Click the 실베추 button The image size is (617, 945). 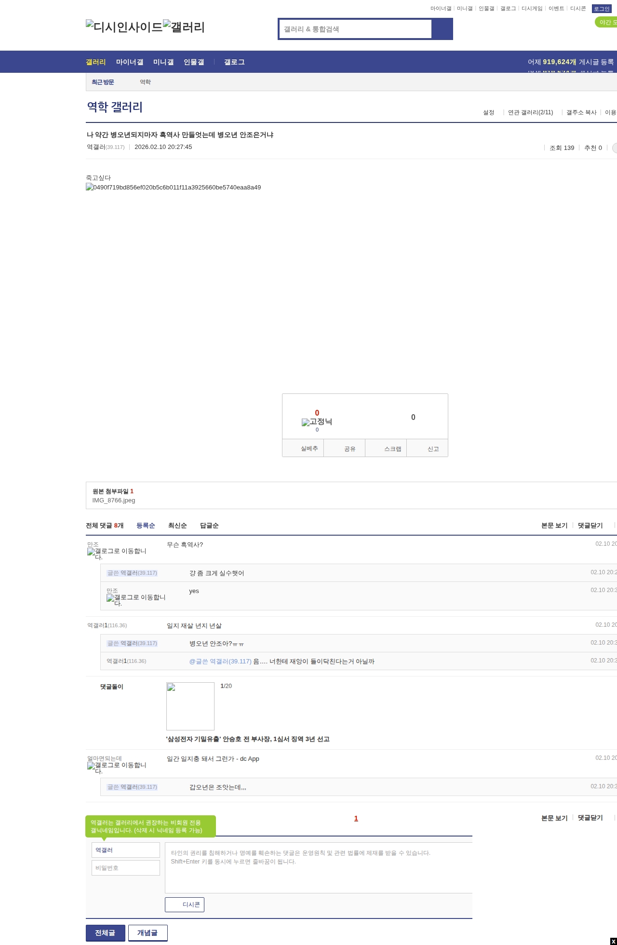pos(303,448)
